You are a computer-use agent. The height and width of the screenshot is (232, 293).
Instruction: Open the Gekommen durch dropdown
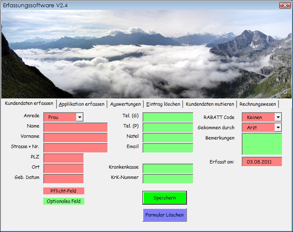tap(278, 128)
